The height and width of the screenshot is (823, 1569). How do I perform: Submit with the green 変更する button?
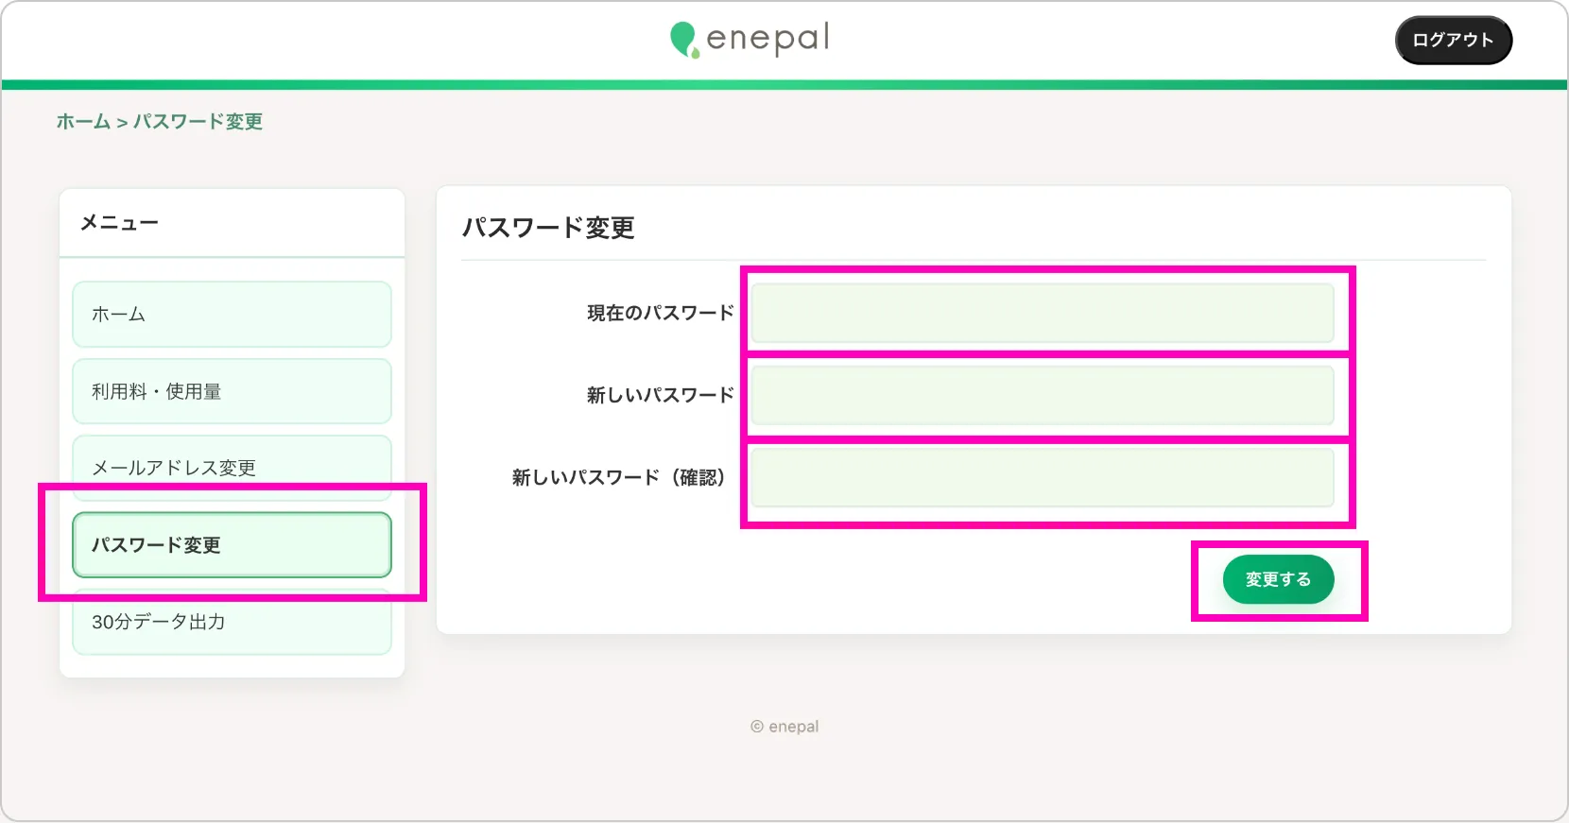coord(1278,579)
